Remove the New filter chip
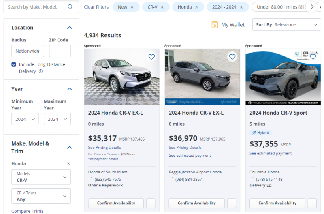Image resolution: width=324 pixels, height=214 pixels. pos(132,7)
